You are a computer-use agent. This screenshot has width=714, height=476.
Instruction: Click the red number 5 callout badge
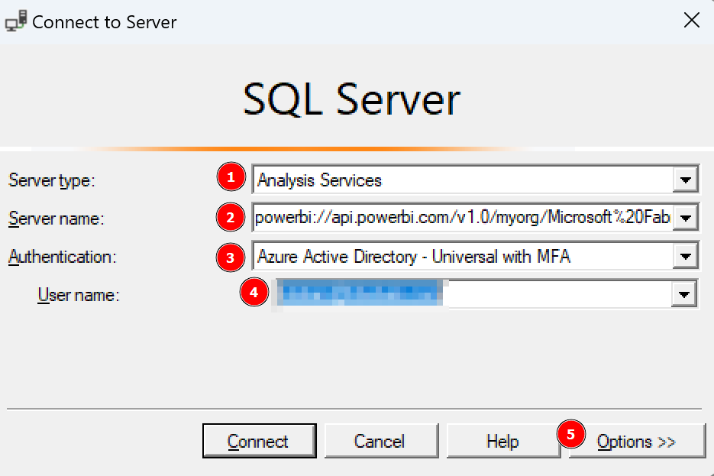point(571,435)
